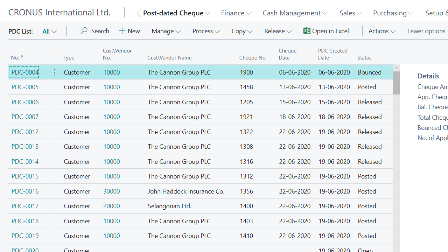448x252 pixels.
Task: Click Fewer options button
Action: [x=426, y=31]
